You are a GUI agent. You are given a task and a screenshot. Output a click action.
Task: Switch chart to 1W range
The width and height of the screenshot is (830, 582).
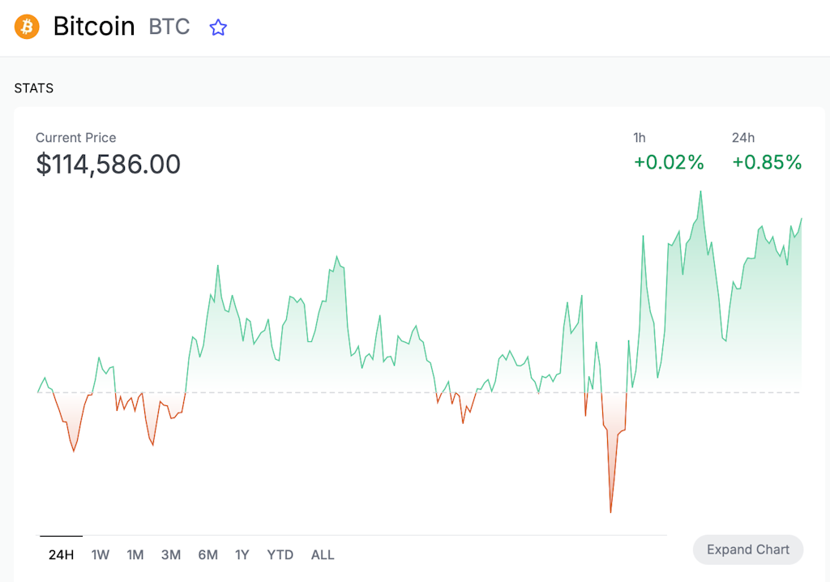pos(100,554)
